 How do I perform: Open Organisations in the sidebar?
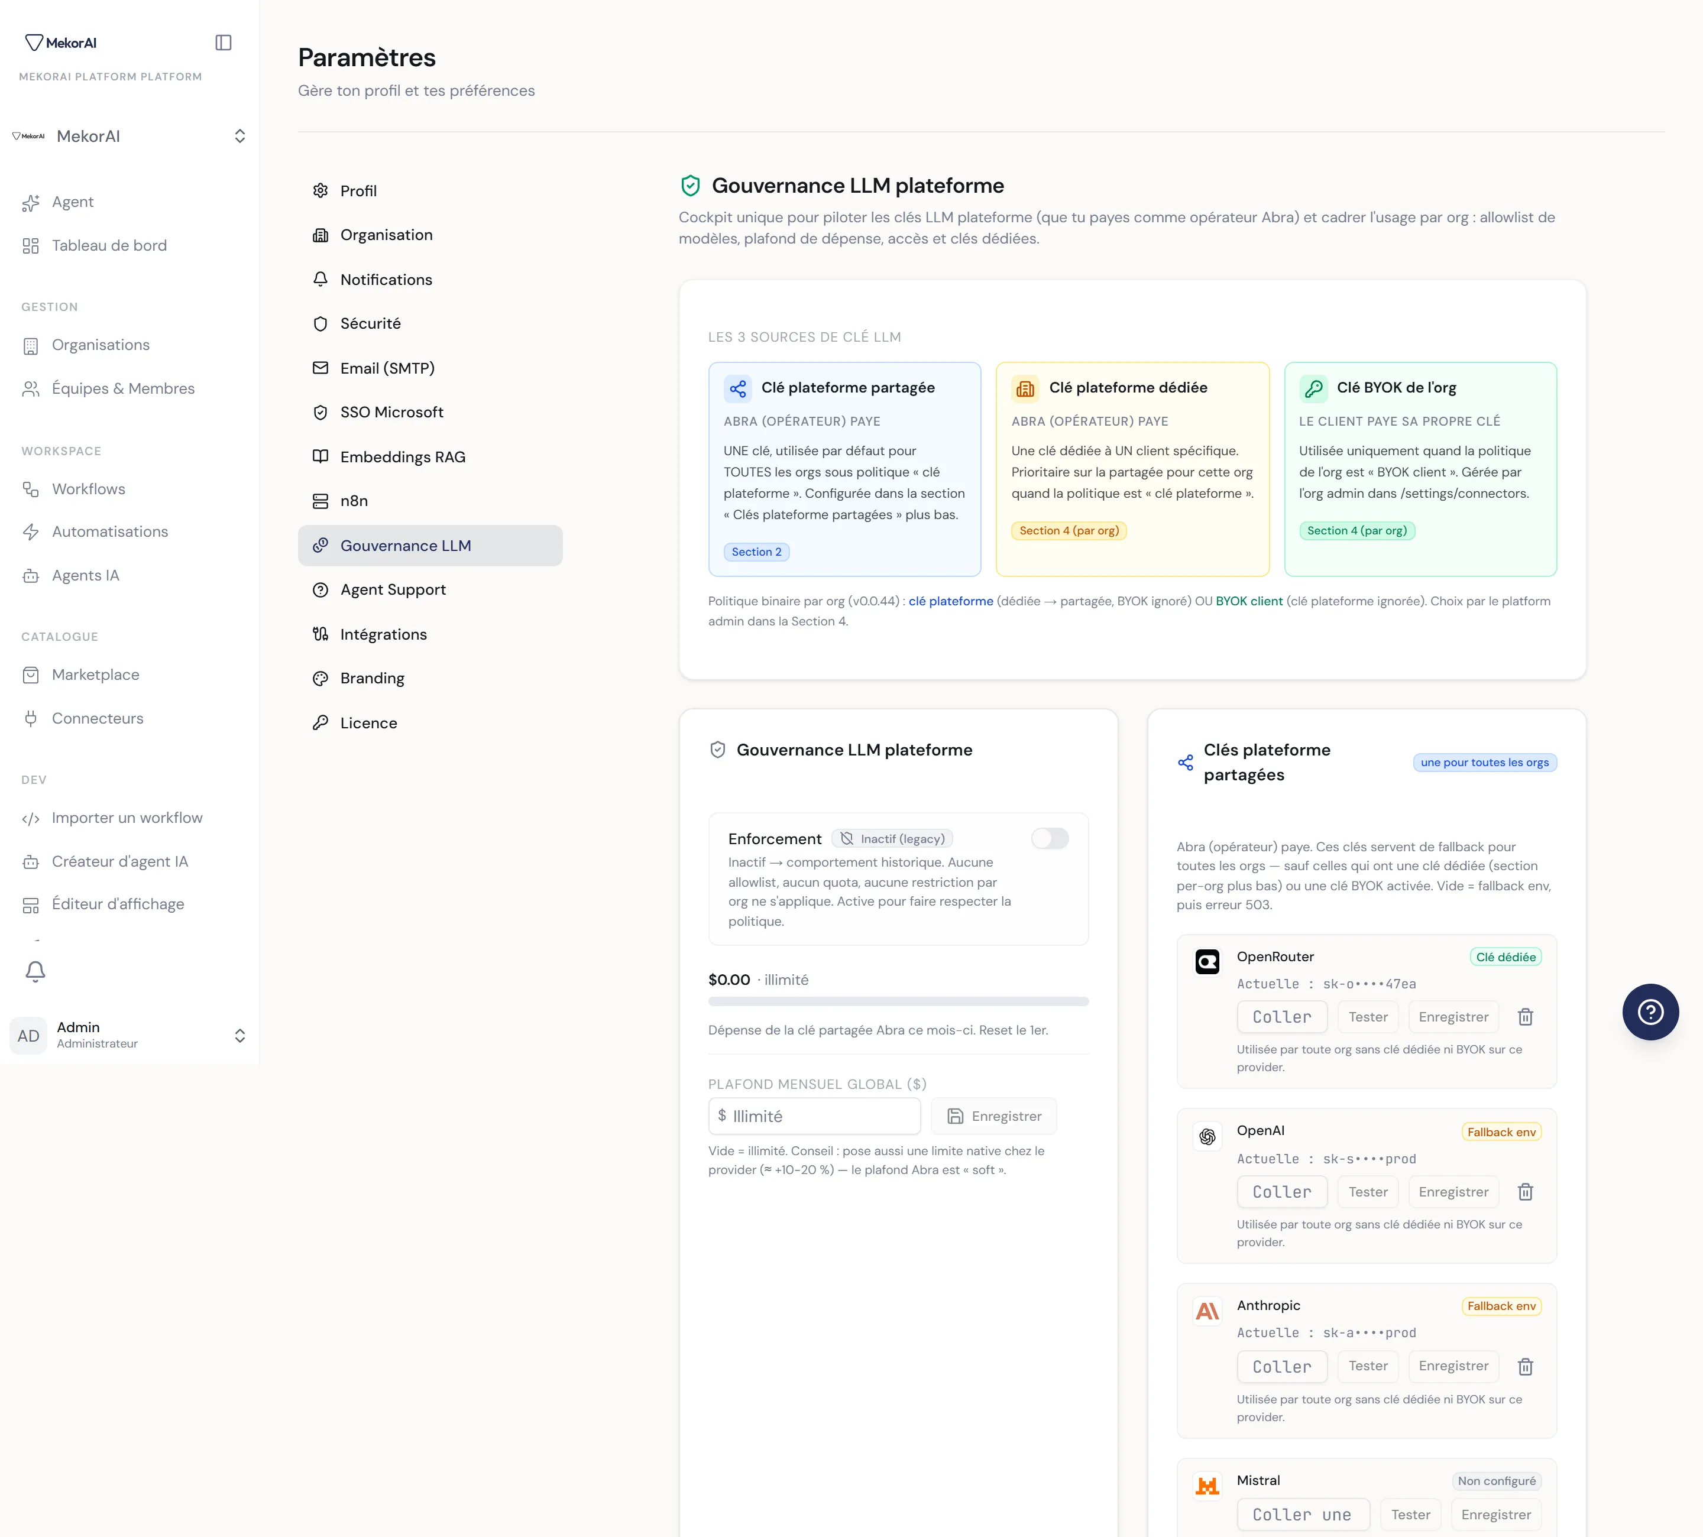point(129,345)
